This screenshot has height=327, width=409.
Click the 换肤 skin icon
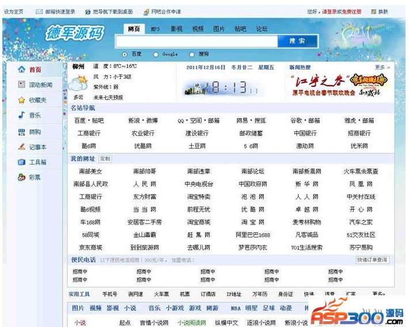pyautogui.click(x=373, y=12)
